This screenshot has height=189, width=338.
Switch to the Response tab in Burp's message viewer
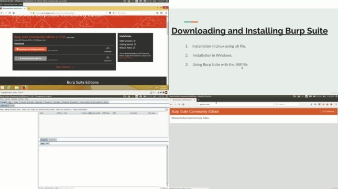tap(52, 140)
